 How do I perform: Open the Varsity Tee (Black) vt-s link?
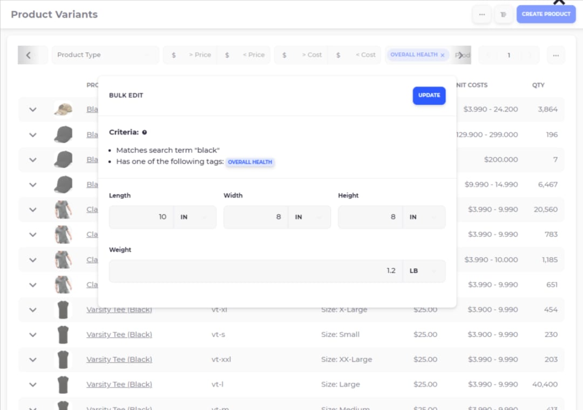(x=119, y=335)
